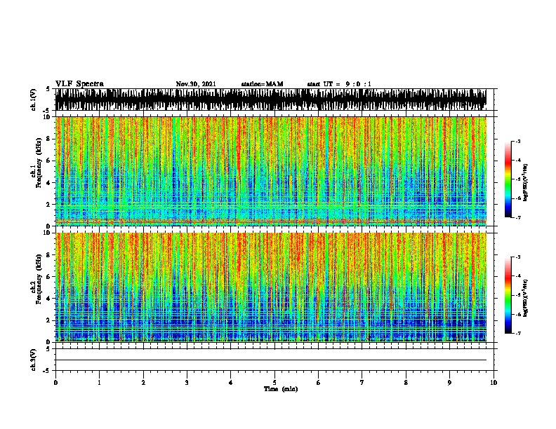Click the ch.2 spectrogram panel
The width and height of the screenshot is (556, 429).
click(271, 287)
